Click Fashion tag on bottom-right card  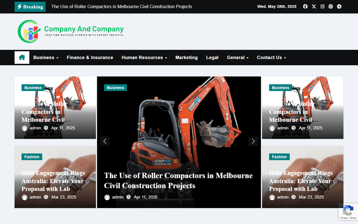[x=279, y=157]
